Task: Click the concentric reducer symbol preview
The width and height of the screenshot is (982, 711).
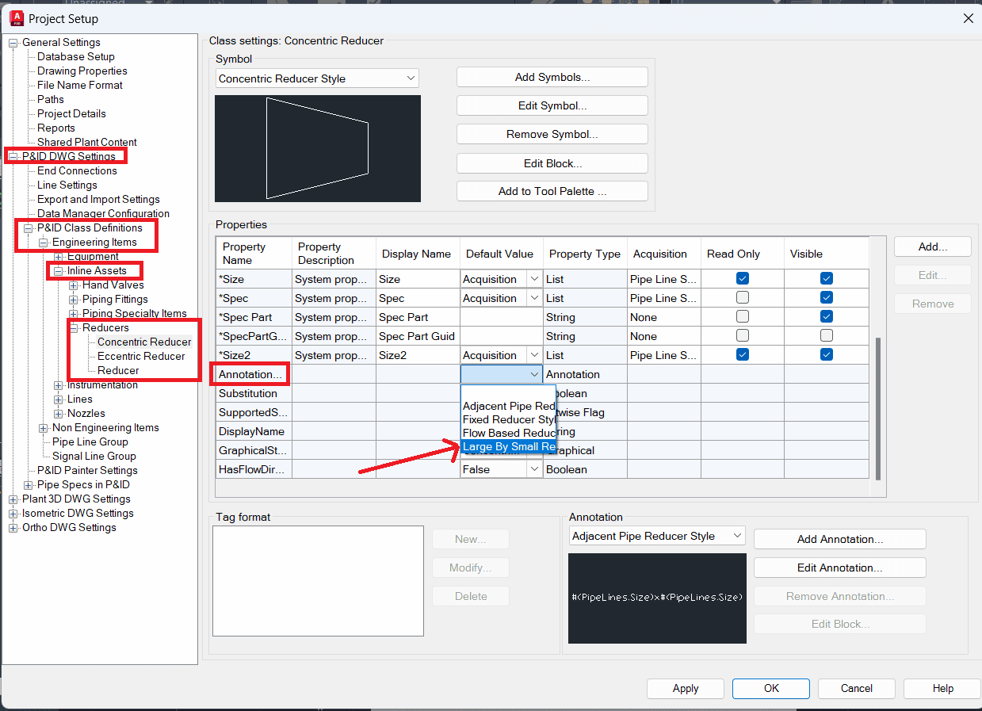Action: (318, 149)
